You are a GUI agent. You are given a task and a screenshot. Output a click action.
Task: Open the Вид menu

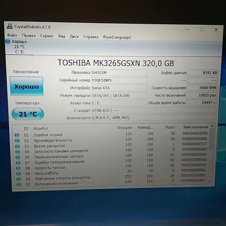coord(62,36)
